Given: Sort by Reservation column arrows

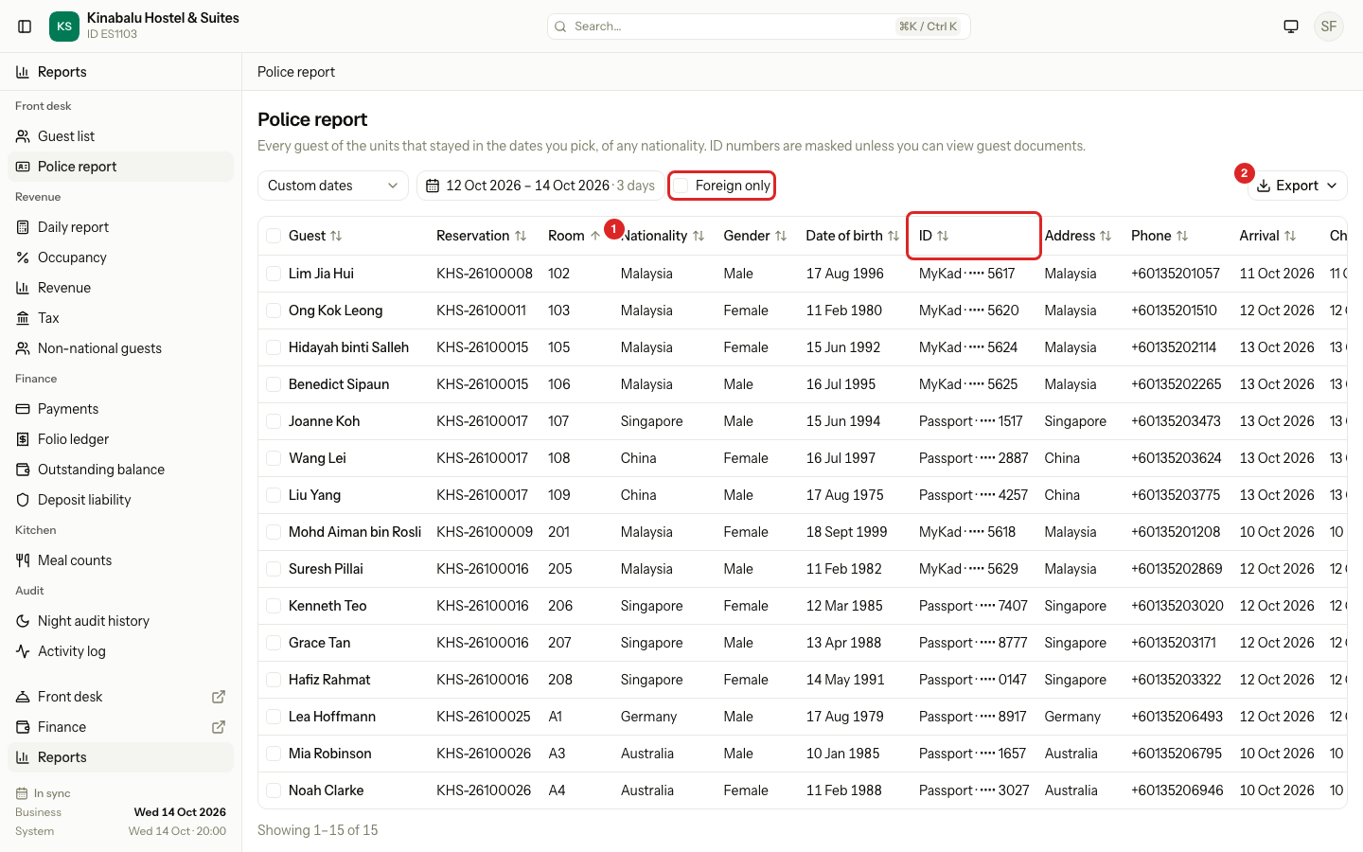Looking at the screenshot, I should tap(521, 236).
